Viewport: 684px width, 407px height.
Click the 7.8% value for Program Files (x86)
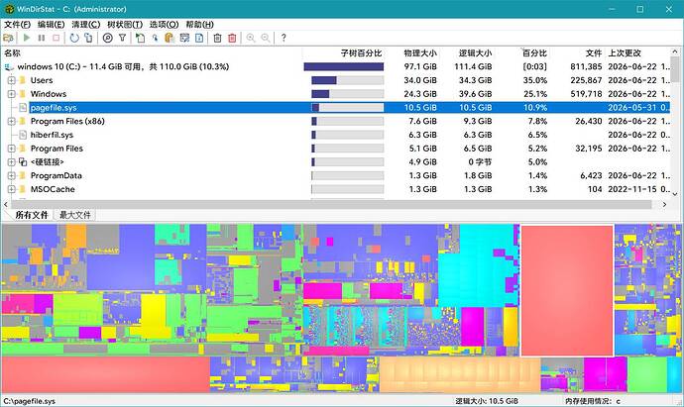coord(537,121)
